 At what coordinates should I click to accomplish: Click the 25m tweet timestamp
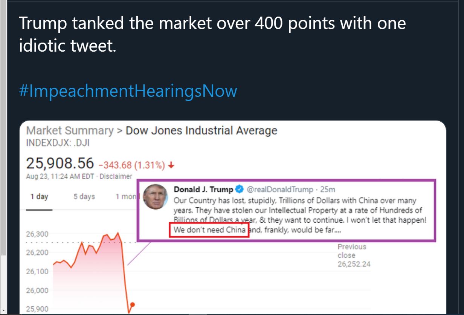(x=328, y=189)
